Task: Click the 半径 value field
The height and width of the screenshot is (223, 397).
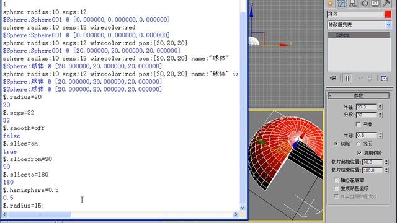Action: tap(366, 107)
